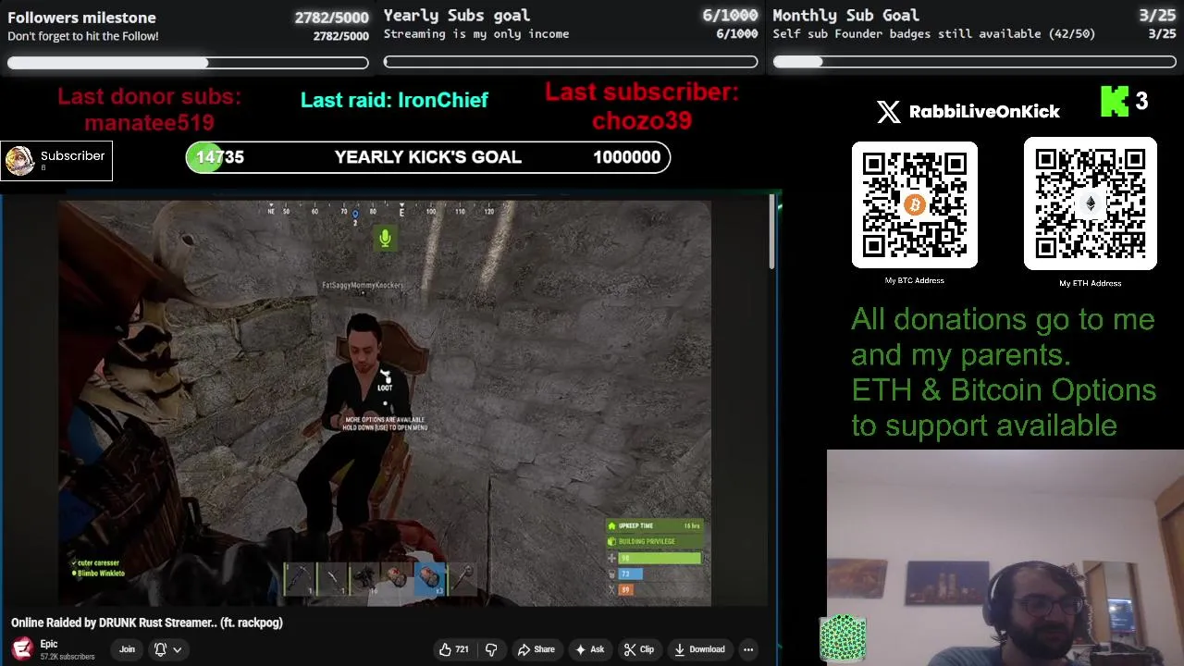The height and width of the screenshot is (666, 1184).
Task: Click the My ETH Address label
Action: pos(1090,283)
